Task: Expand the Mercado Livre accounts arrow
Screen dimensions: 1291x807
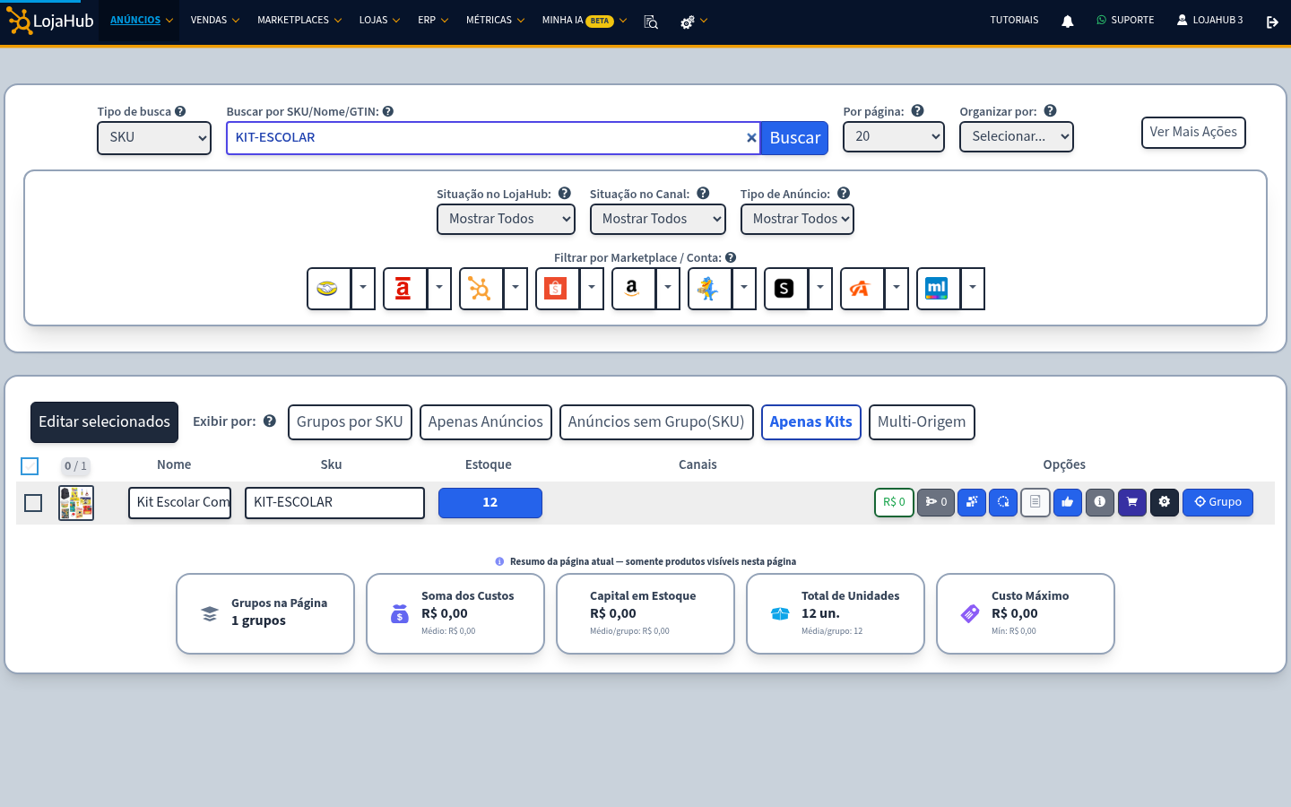Action: (x=363, y=289)
